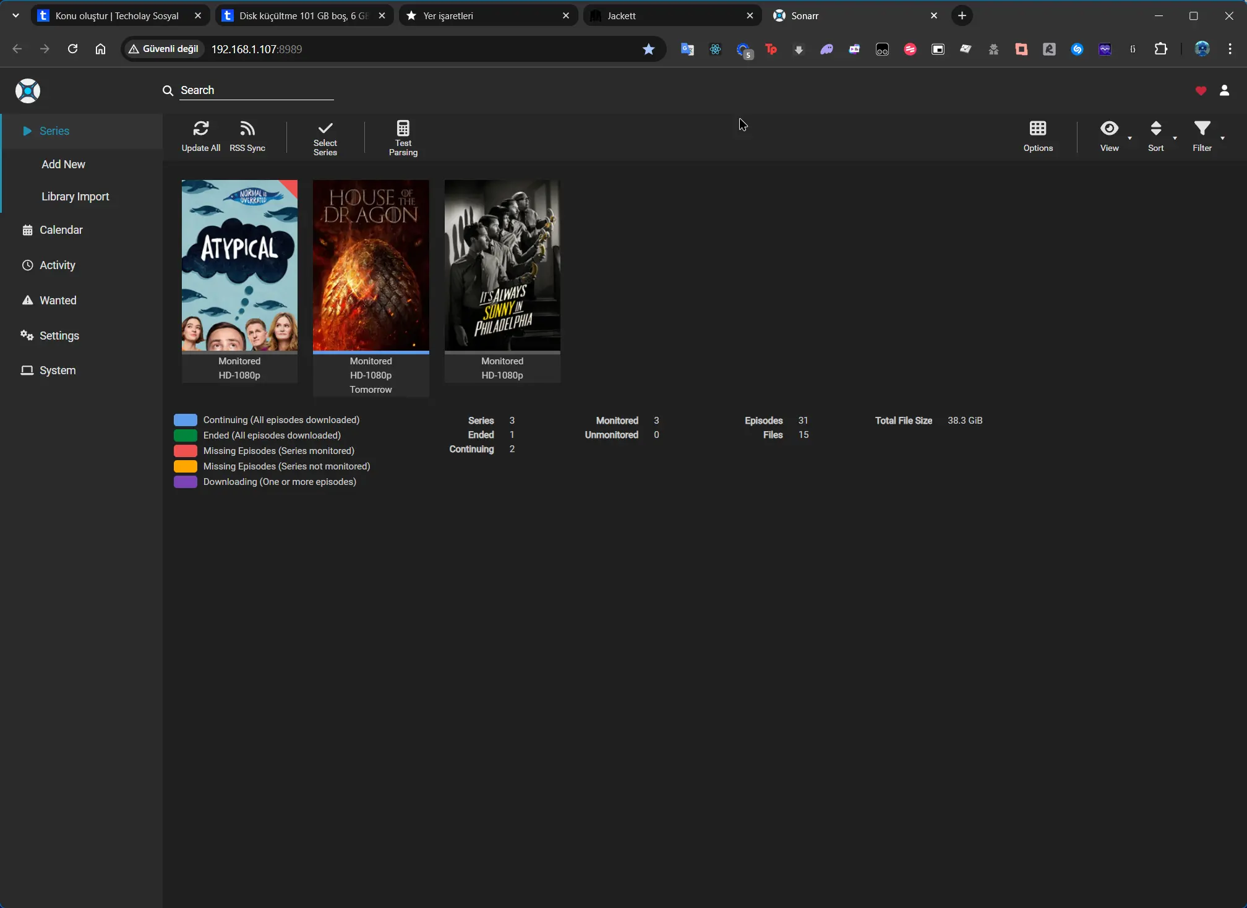Open House of the Dragon poster
This screenshot has width=1247, height=908.
click(371, 265)
